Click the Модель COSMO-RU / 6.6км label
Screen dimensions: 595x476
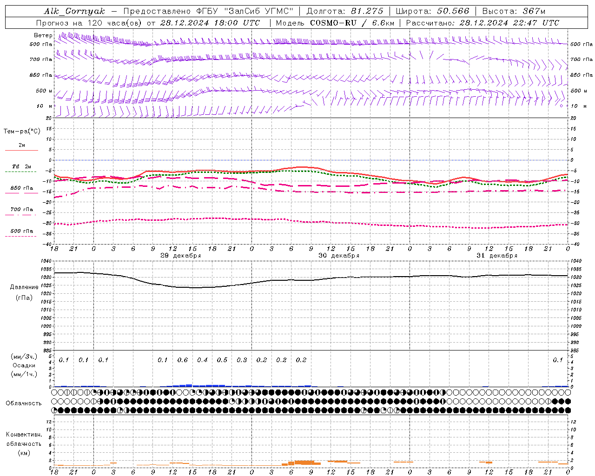click(x=335, y=23)
